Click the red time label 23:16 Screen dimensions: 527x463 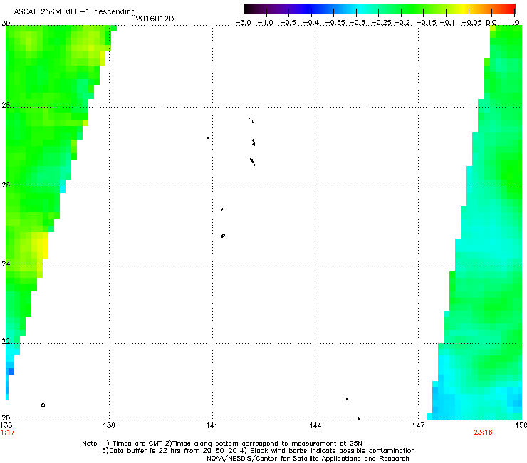pyautogui.click(x=483, y=432)
